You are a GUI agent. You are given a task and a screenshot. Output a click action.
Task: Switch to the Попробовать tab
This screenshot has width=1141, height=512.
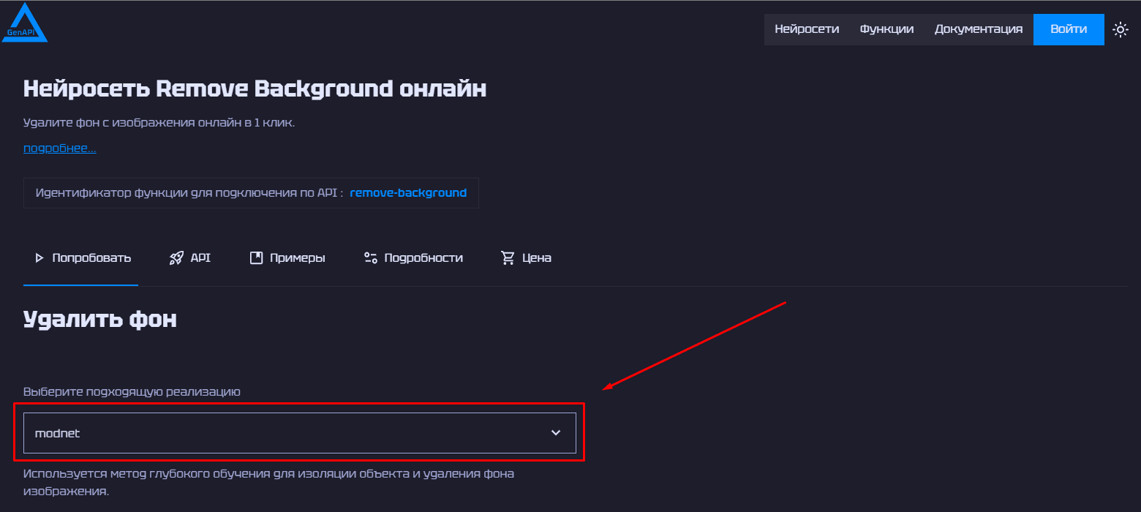(91, 258)
